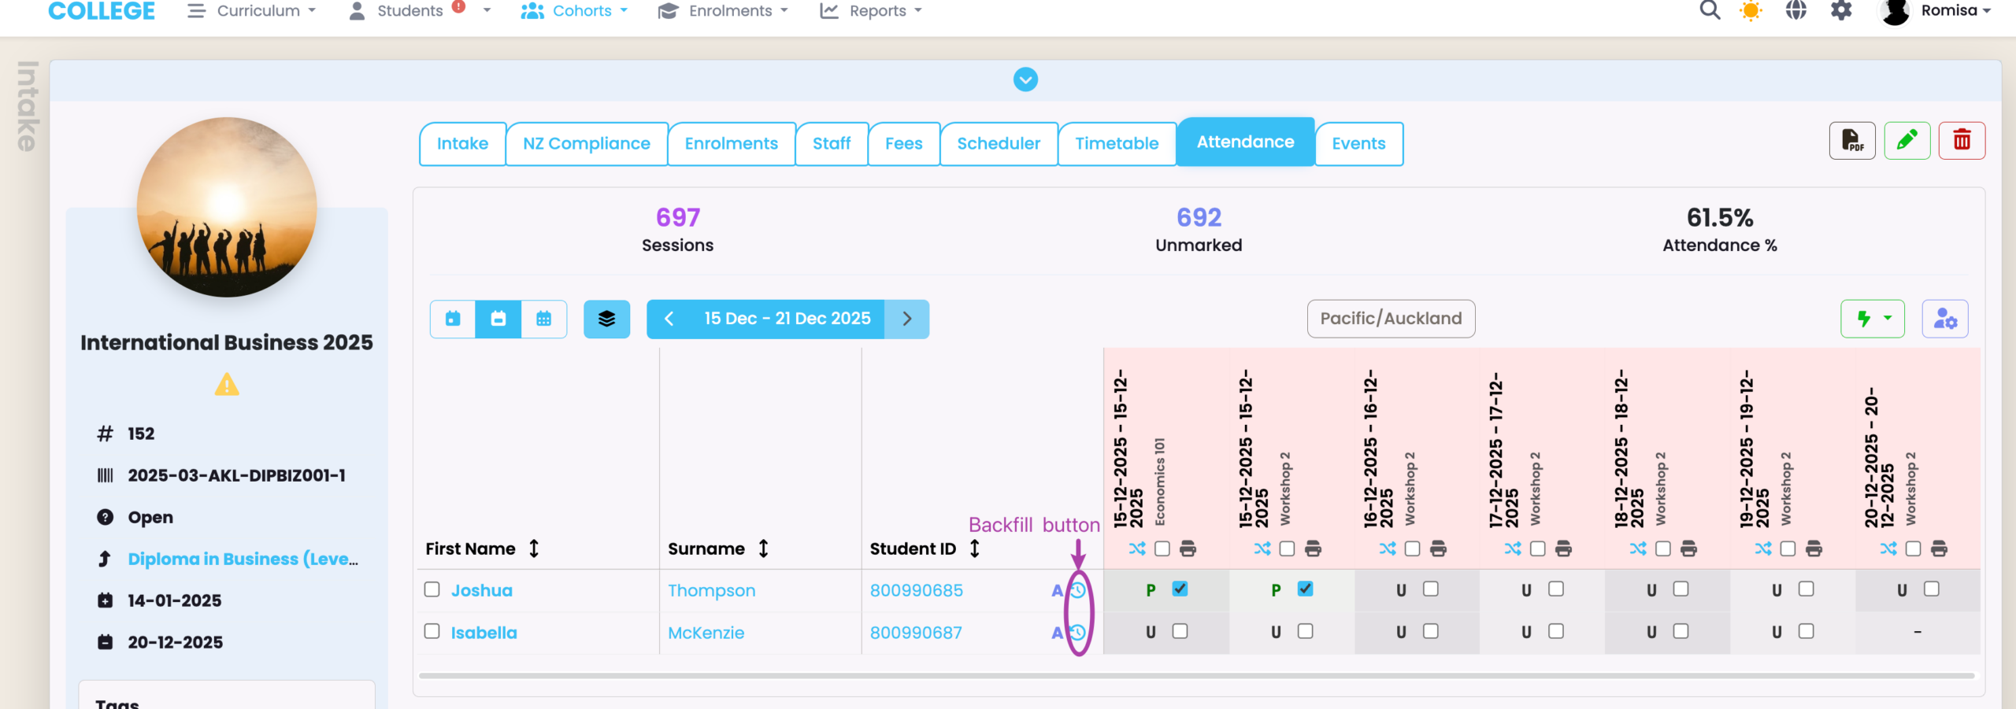Tick the row checkbox for Isabella

(x=432, y=631)
